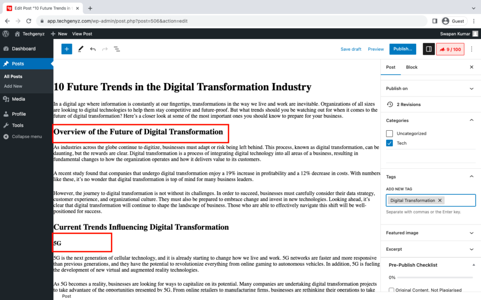Undo the last edit
Screen dimensions: 481x300
point(93,49)
